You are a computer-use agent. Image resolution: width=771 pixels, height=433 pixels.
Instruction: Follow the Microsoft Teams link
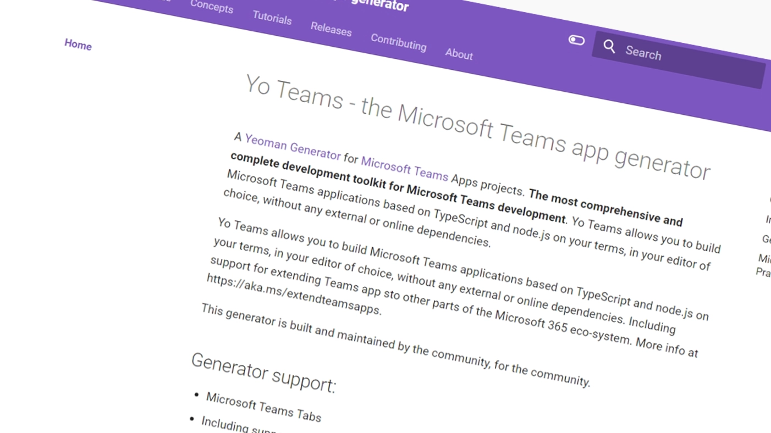click(x=404, y=169)
